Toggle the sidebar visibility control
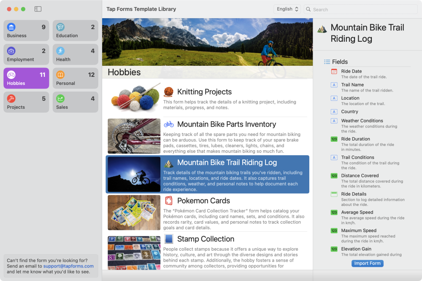Image resolution: width=422 pixels, height=281 pixels. coord(38,9)
